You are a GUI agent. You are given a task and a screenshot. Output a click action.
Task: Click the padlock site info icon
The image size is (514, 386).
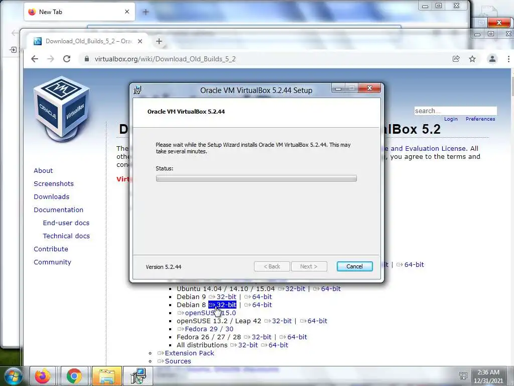tap(86, 59)
